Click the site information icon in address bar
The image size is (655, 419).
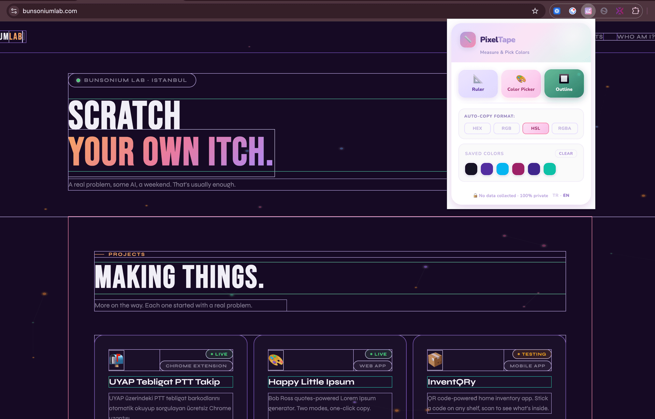[x=14, y=11]
